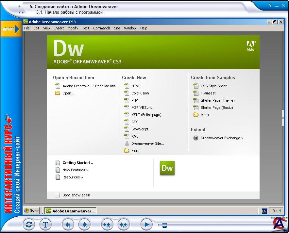Click the CSS document icon in Create New
The image size is (289, 233).
click(127, 122)
